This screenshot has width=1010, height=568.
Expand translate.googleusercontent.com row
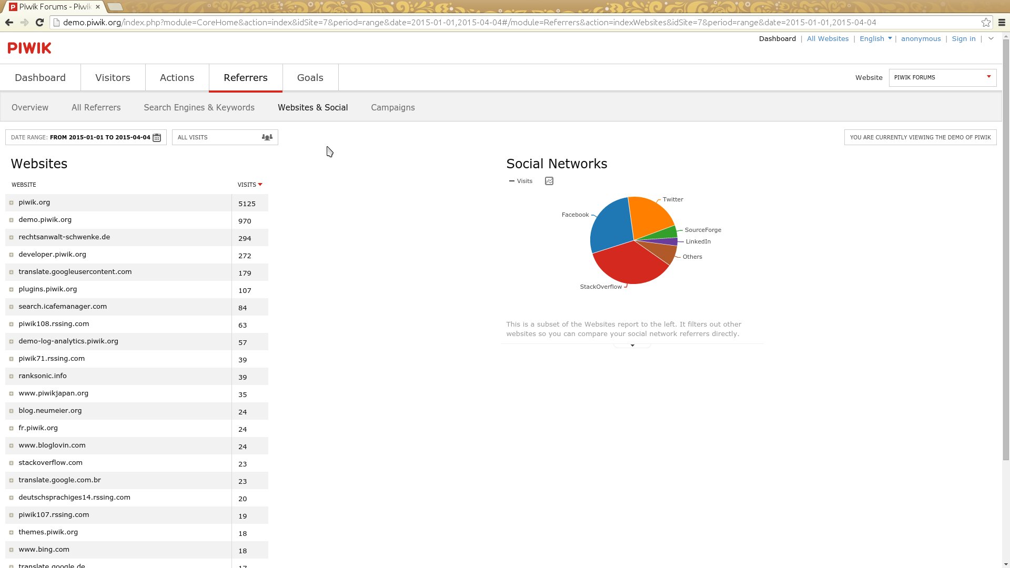click(11, 272)
